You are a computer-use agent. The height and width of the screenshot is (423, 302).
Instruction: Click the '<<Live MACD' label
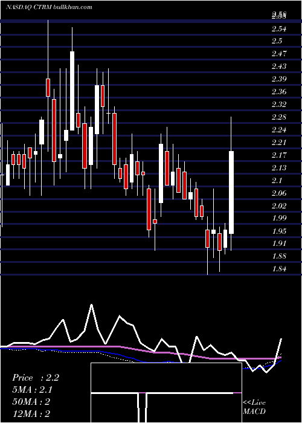pos(254,407)
